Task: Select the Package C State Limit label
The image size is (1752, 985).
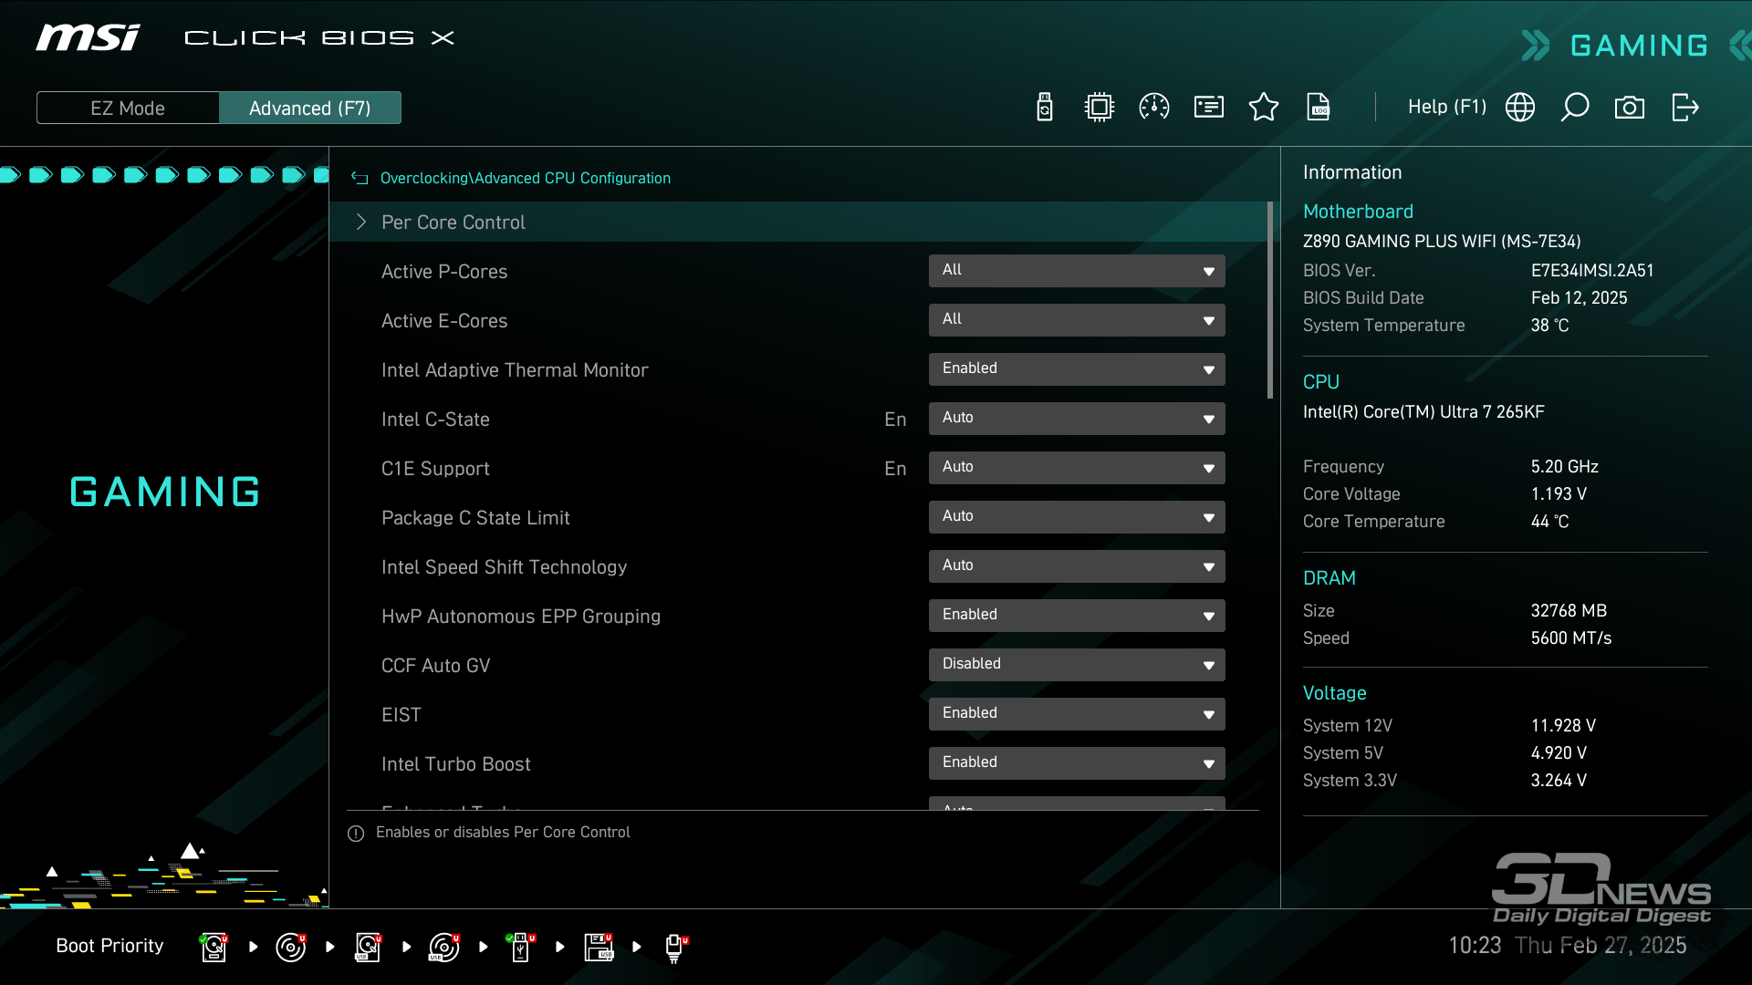Action: click(475, 518)
